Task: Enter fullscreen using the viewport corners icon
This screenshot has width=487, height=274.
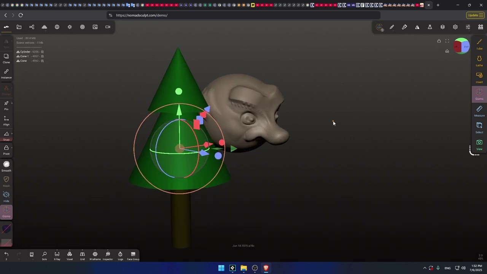Action: [447, 41]
